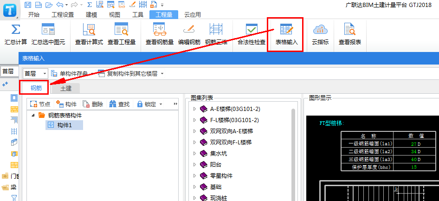This screenshot has width=439, height=201.
Task: Click 锁定 lock button
Action: pos(147,104)
